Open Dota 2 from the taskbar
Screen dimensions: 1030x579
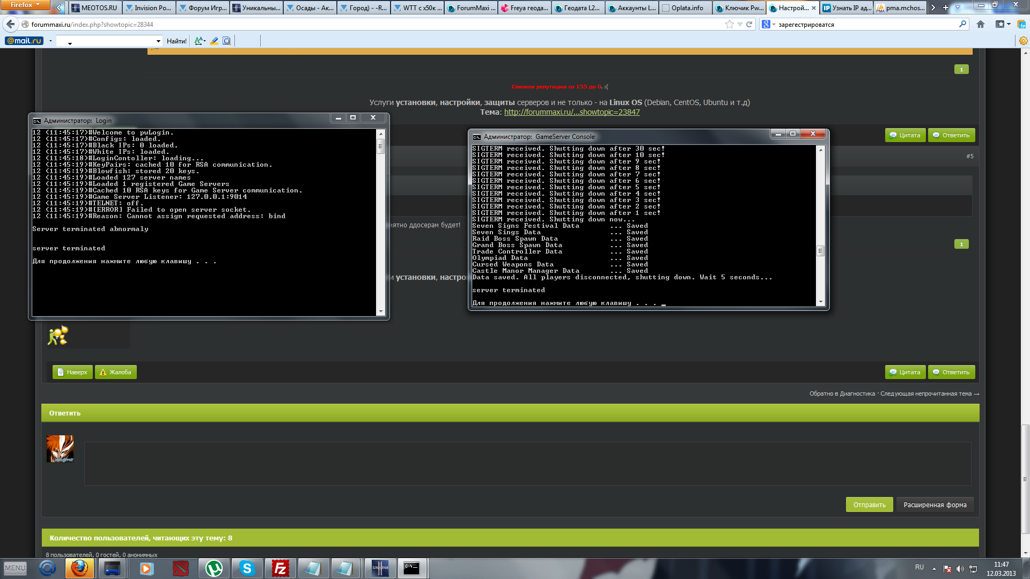coord(181,568)
